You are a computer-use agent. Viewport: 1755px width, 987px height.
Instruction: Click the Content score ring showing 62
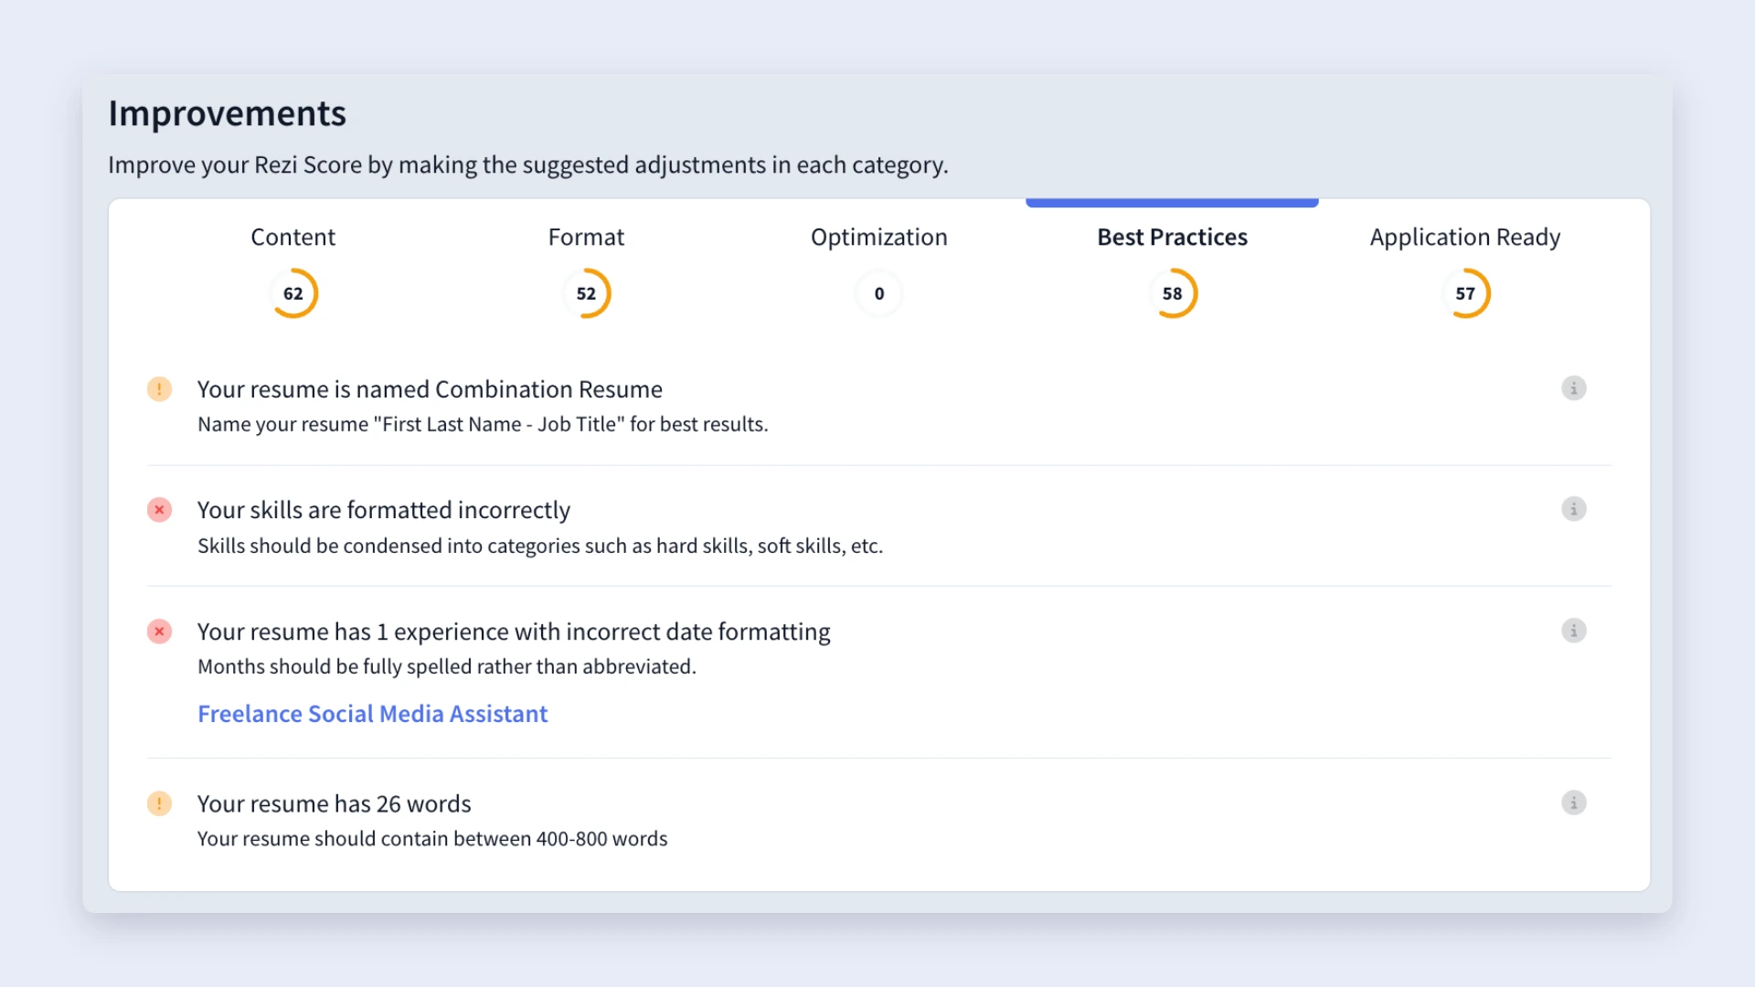pos(292,293)
